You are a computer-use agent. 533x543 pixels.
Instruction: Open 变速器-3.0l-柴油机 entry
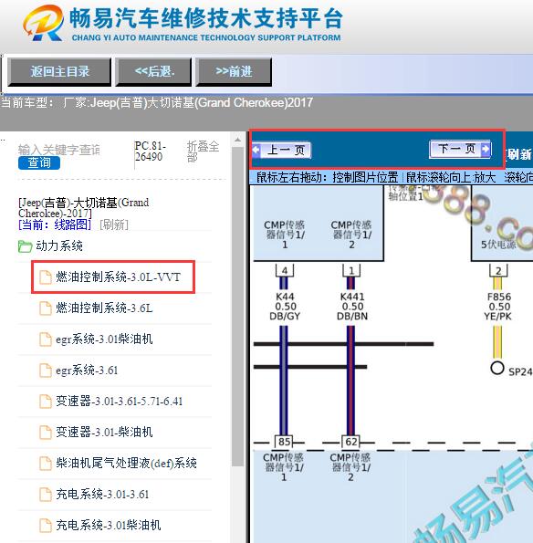point(104,432)
